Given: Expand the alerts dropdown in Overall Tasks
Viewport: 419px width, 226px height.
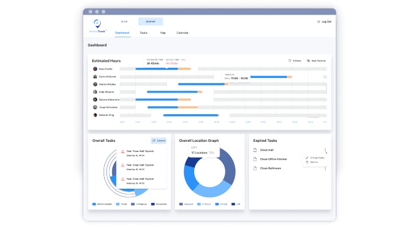Looking at the screenshot, I should click(x=159, y=141).
